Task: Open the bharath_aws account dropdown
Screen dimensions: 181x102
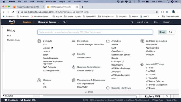Action: pyautogui.click(x=143, y=22)
